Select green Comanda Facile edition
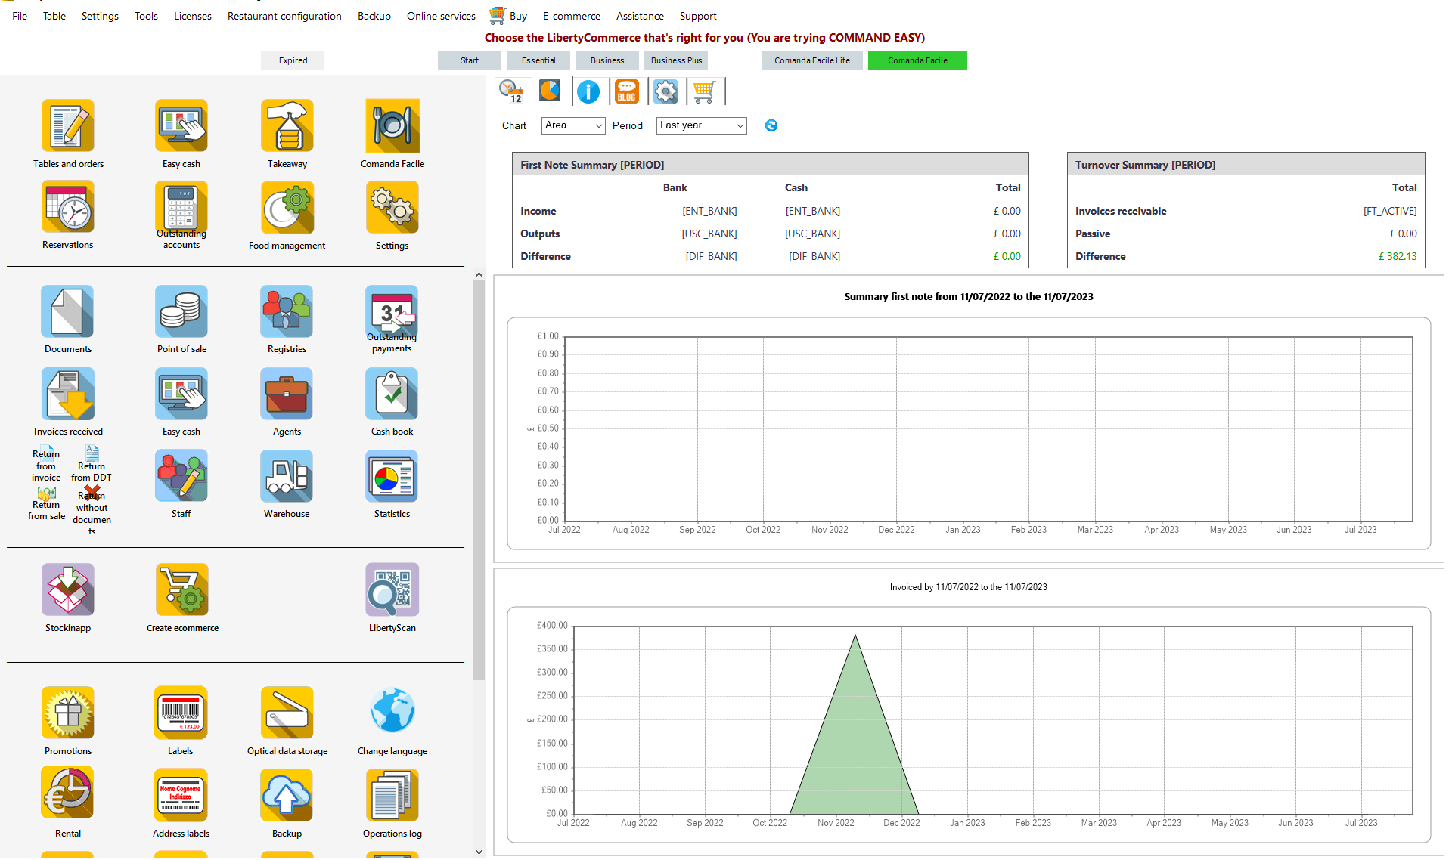 pos(917,60)
